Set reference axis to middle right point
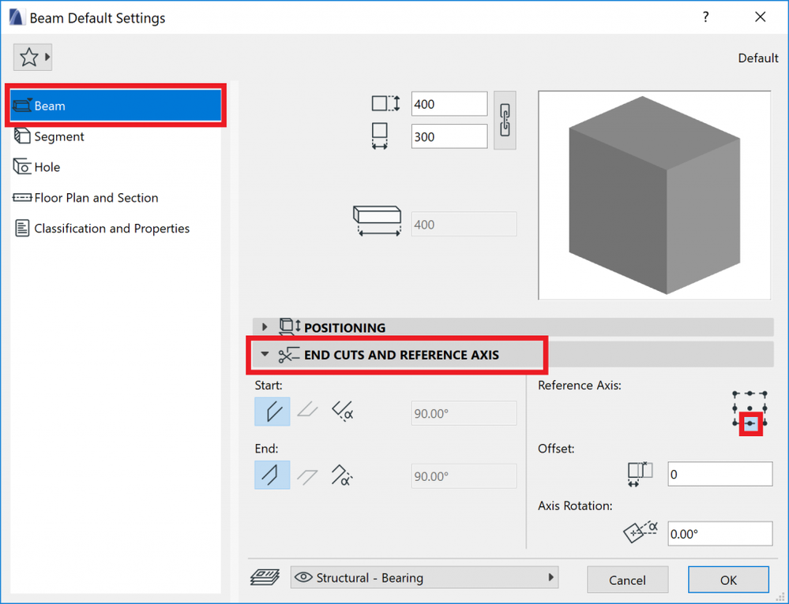Viewport: 789px width, 604px height. (765, 408)
